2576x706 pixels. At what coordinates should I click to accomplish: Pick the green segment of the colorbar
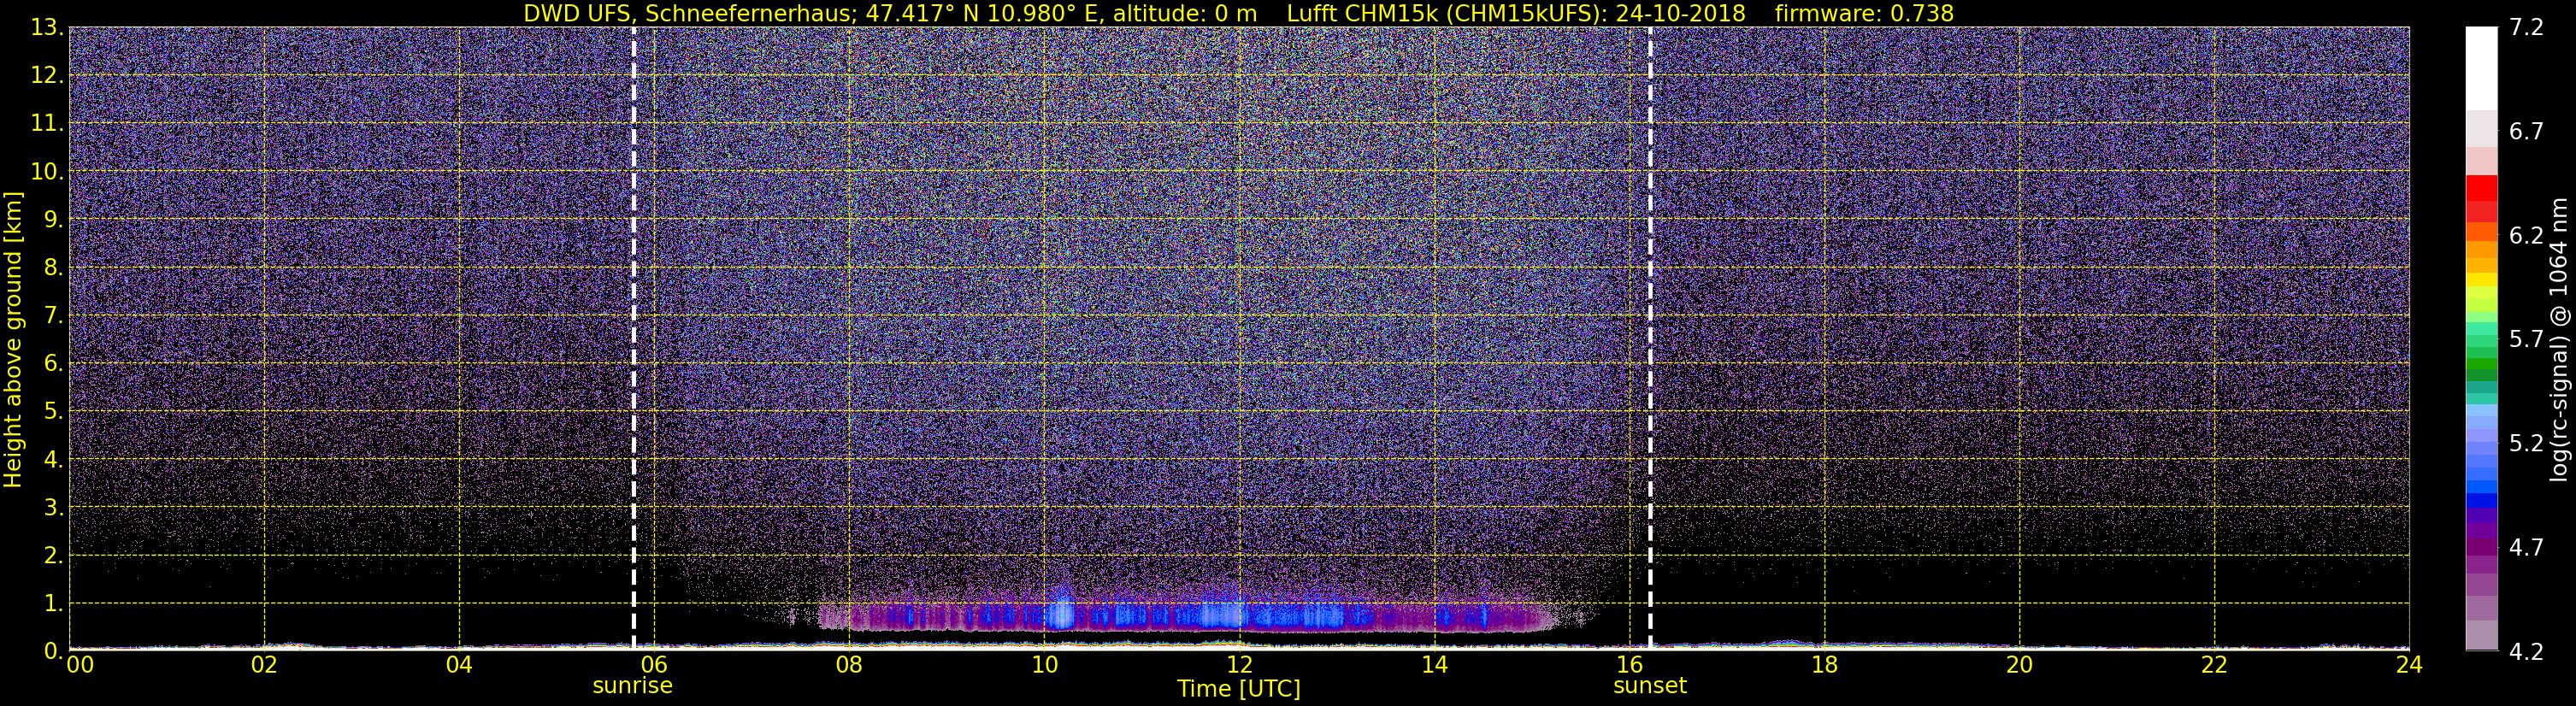[2481, 365]
